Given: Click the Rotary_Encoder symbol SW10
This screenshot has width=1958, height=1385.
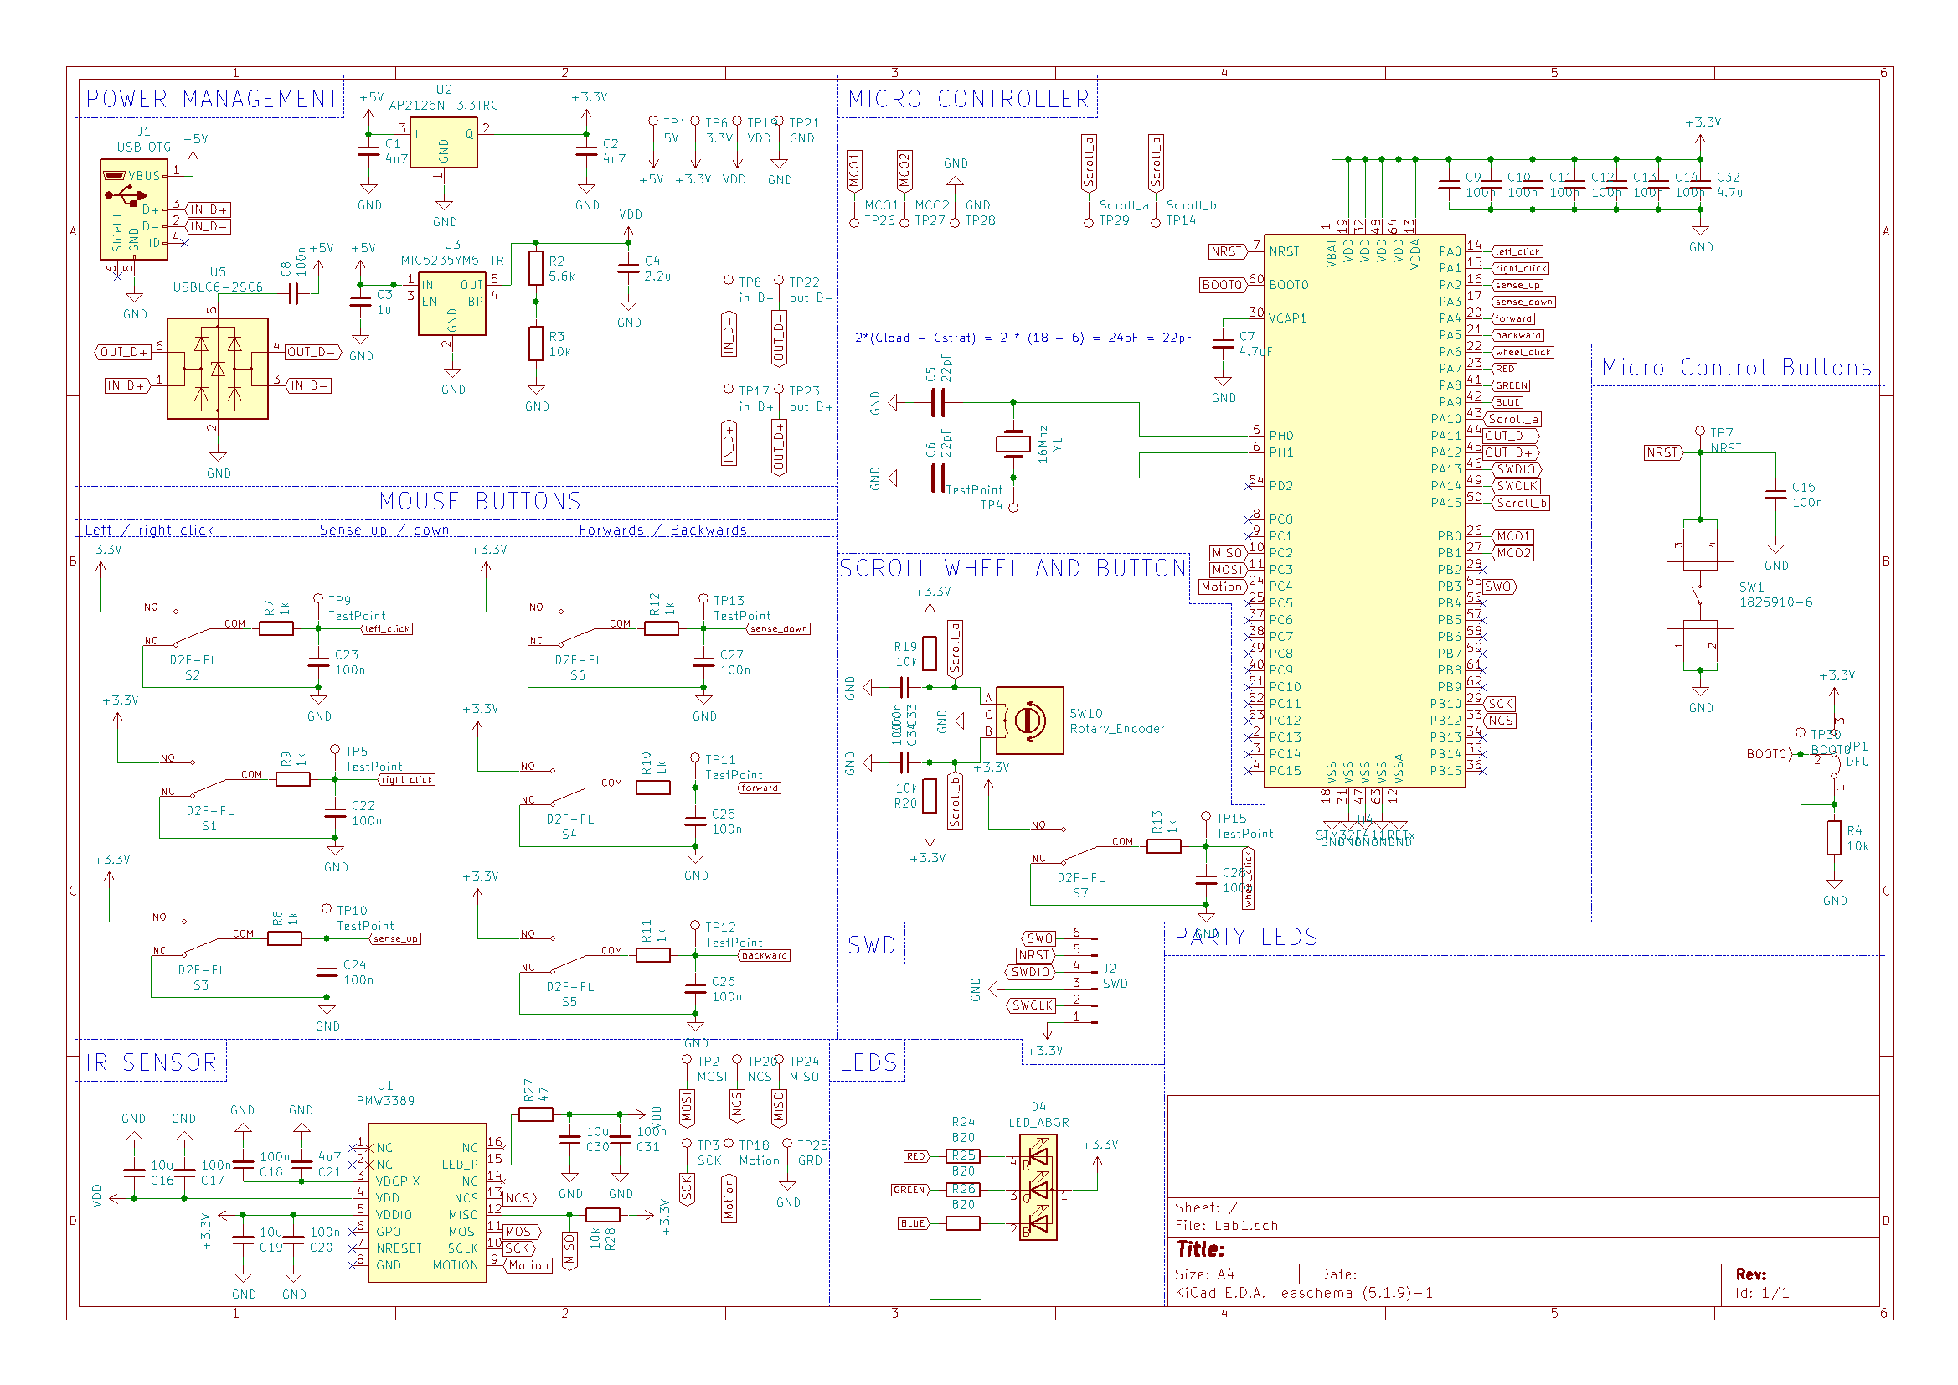Looking at the screenshot, I should [x=1029, y=721].
